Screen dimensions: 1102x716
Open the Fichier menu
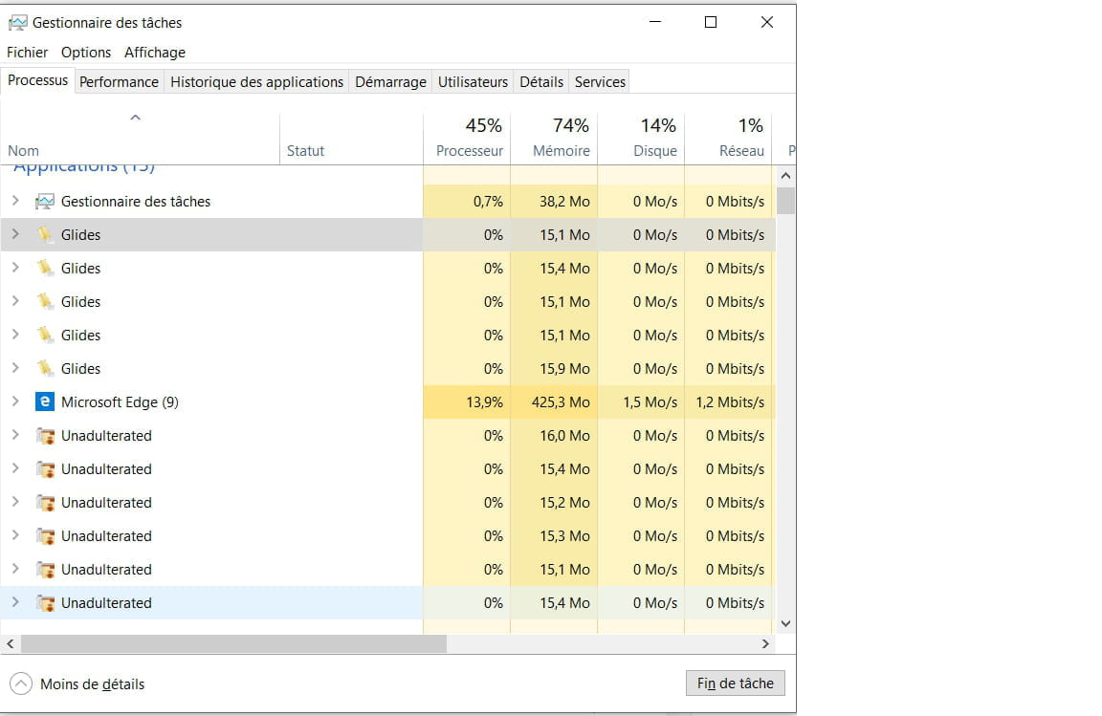pyautogui.click(x=28, y=52)
